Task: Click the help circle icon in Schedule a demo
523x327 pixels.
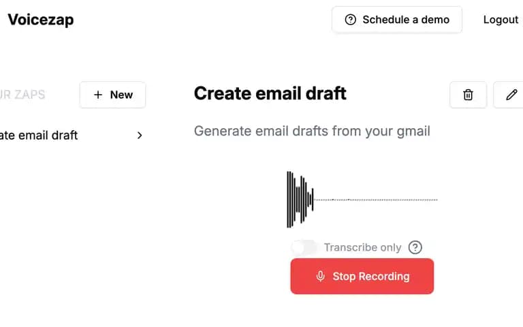Action: (350, 20)
